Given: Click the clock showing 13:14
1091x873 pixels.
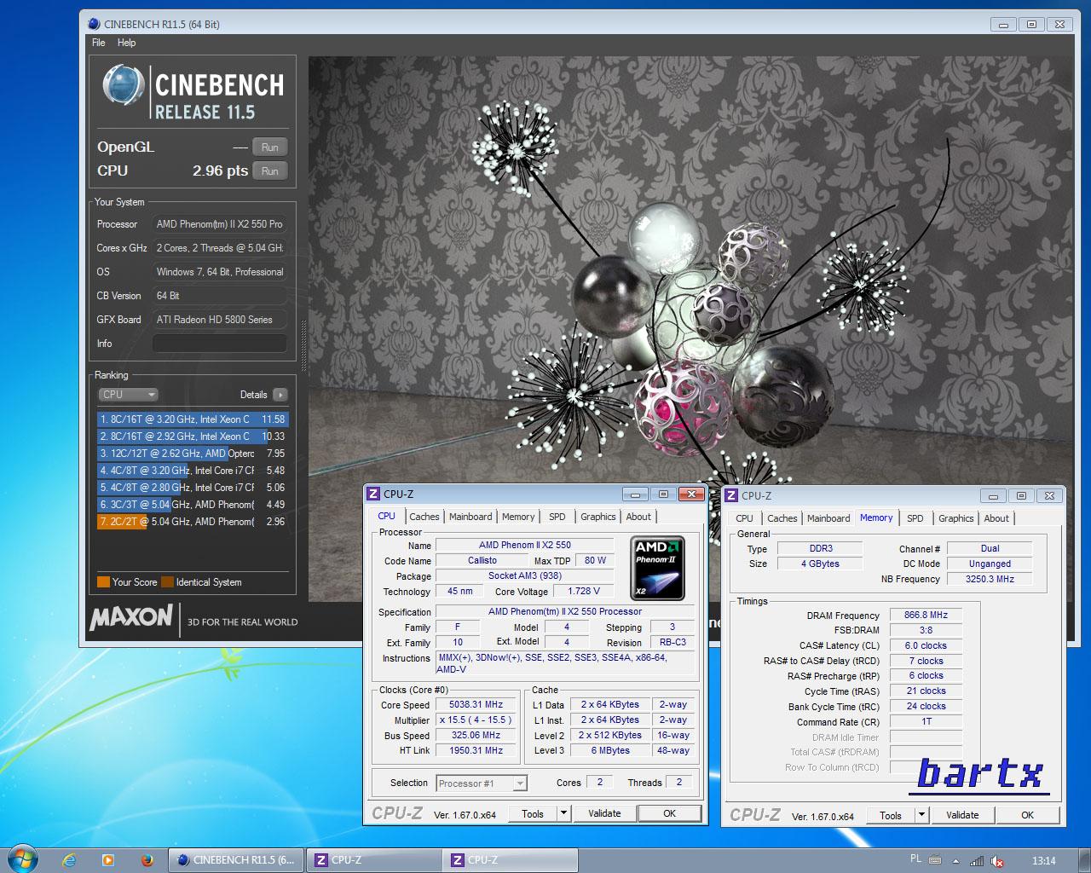Looking at the screenshot, I should tap(1043, 861).
